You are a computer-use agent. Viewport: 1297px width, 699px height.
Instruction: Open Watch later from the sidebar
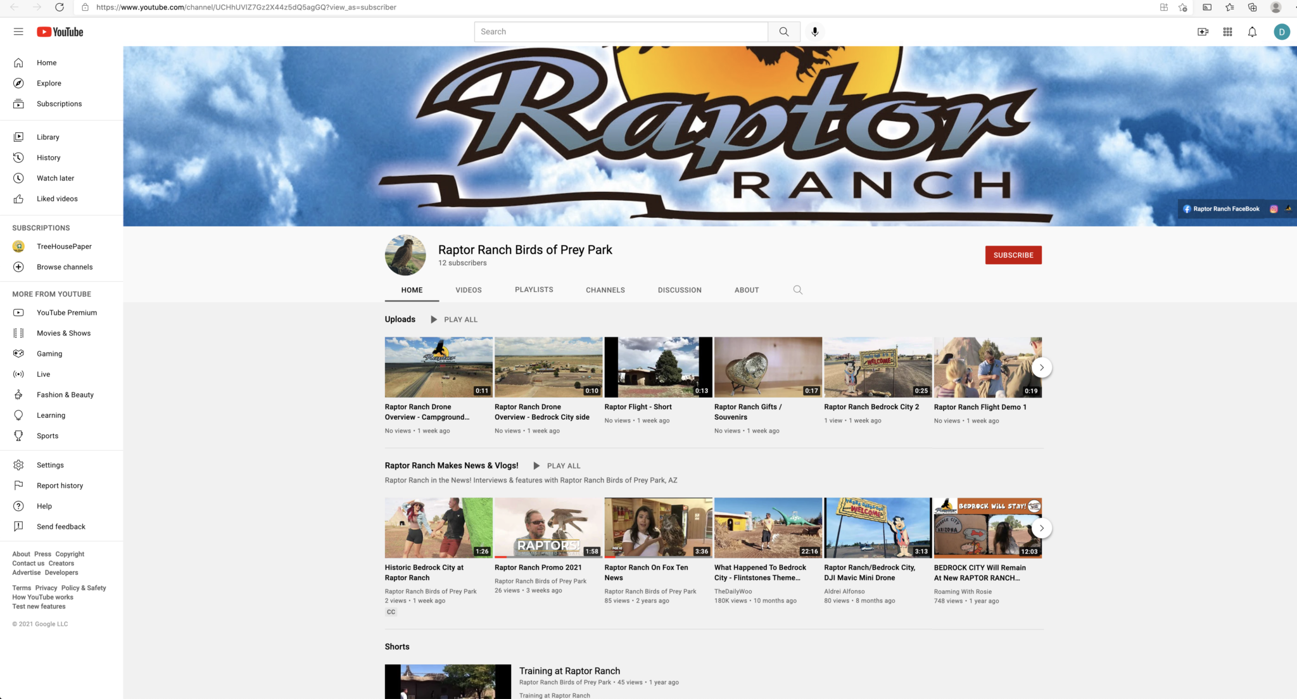(x=55, y=178)
